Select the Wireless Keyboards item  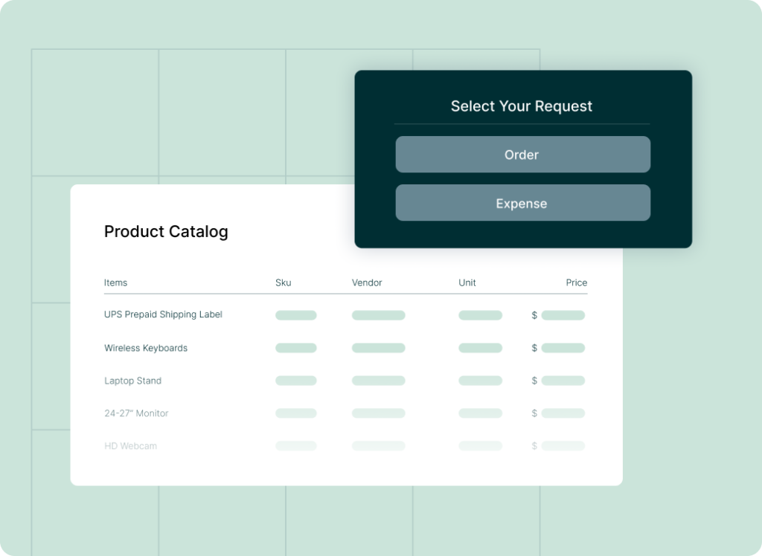[x=146, y=348]
